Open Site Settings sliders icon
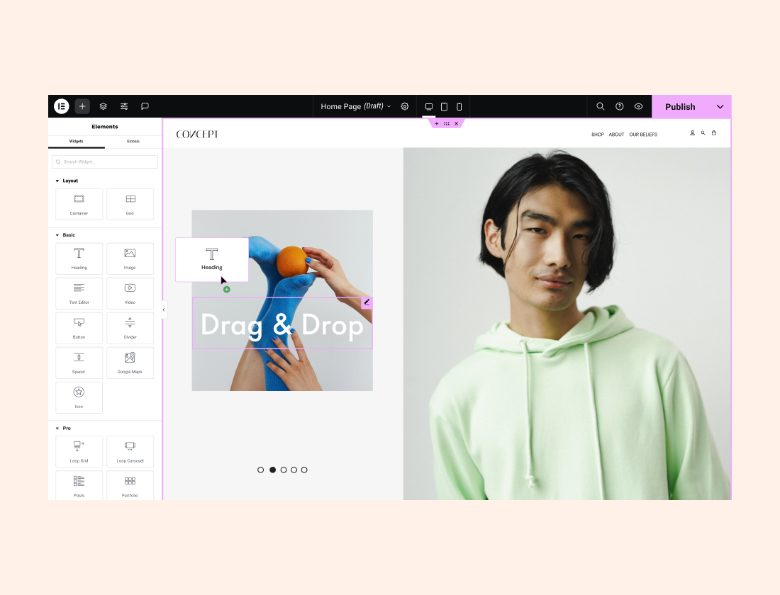The width and height of the screenshot is (780, 595). tap(124, 106)
